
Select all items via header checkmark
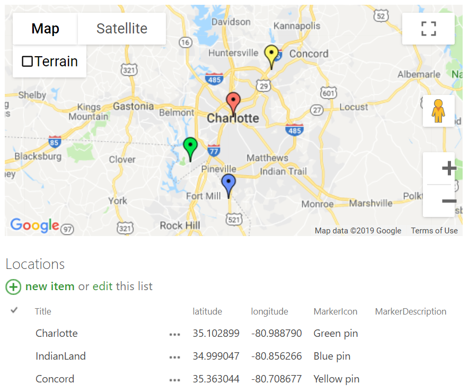[14, 310]
